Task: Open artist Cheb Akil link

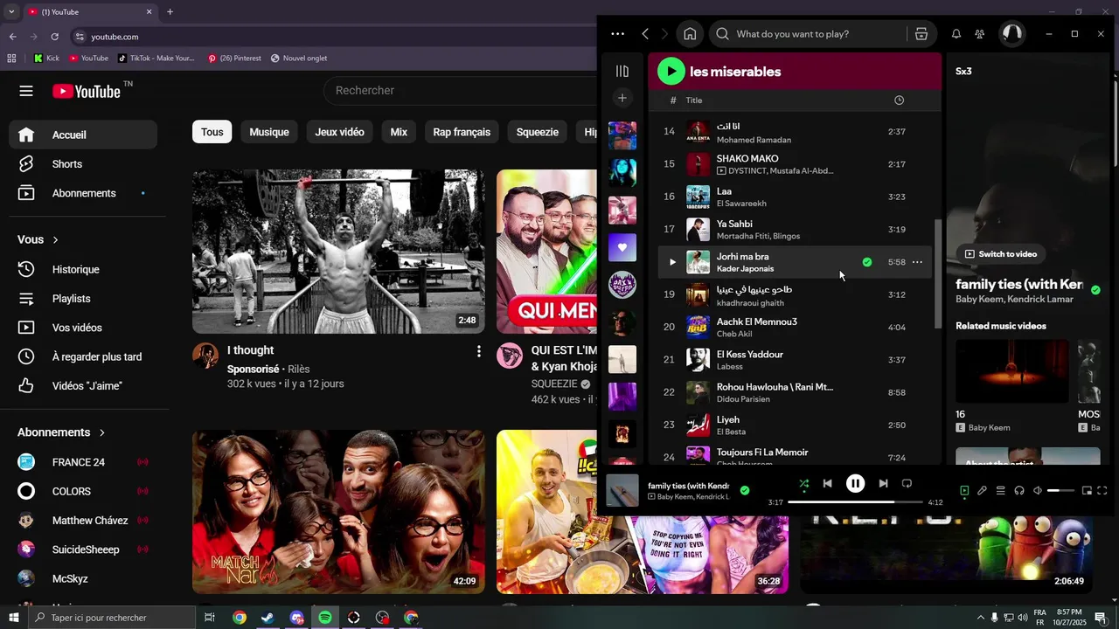Action: (x=734, y=334)
